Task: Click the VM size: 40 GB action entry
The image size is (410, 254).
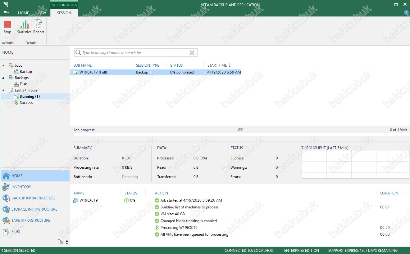Action: coord(173,214)
